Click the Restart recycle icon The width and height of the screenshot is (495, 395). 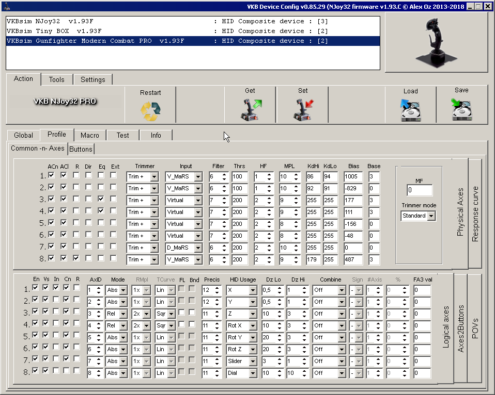(150, 111)
